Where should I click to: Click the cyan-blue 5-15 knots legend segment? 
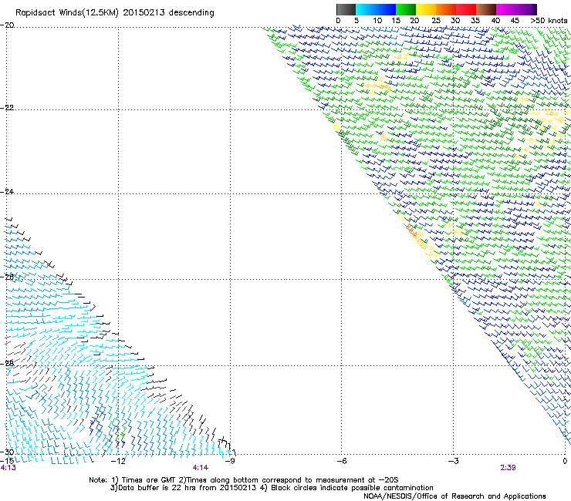(376, 9)
